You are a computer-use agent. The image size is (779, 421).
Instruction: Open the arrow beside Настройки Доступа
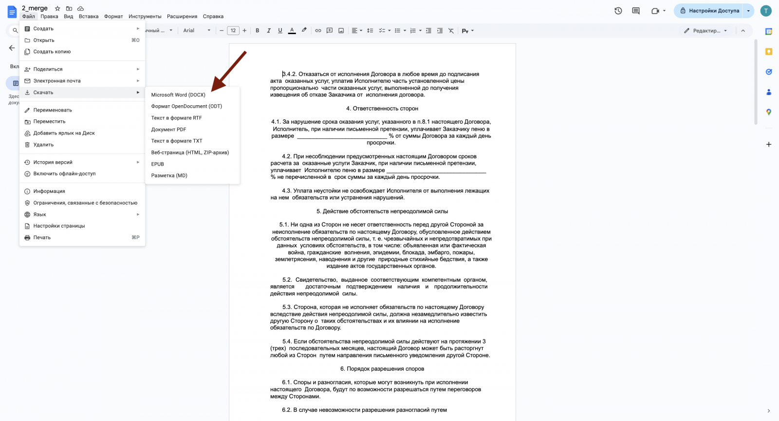748,11
